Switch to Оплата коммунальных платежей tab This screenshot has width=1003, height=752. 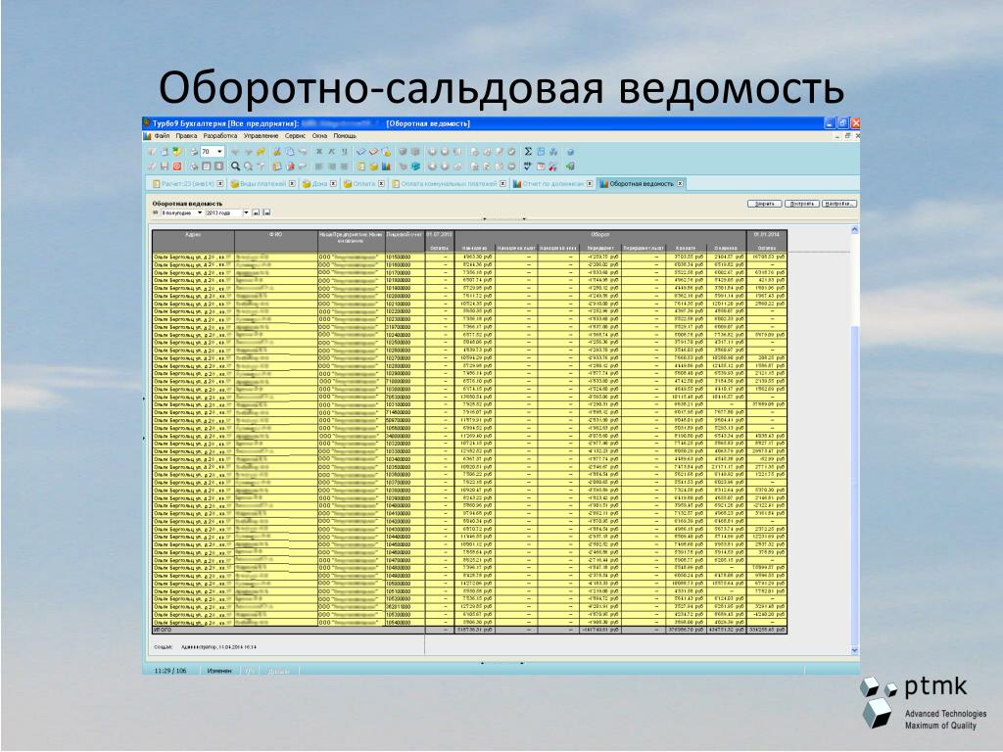449,183
